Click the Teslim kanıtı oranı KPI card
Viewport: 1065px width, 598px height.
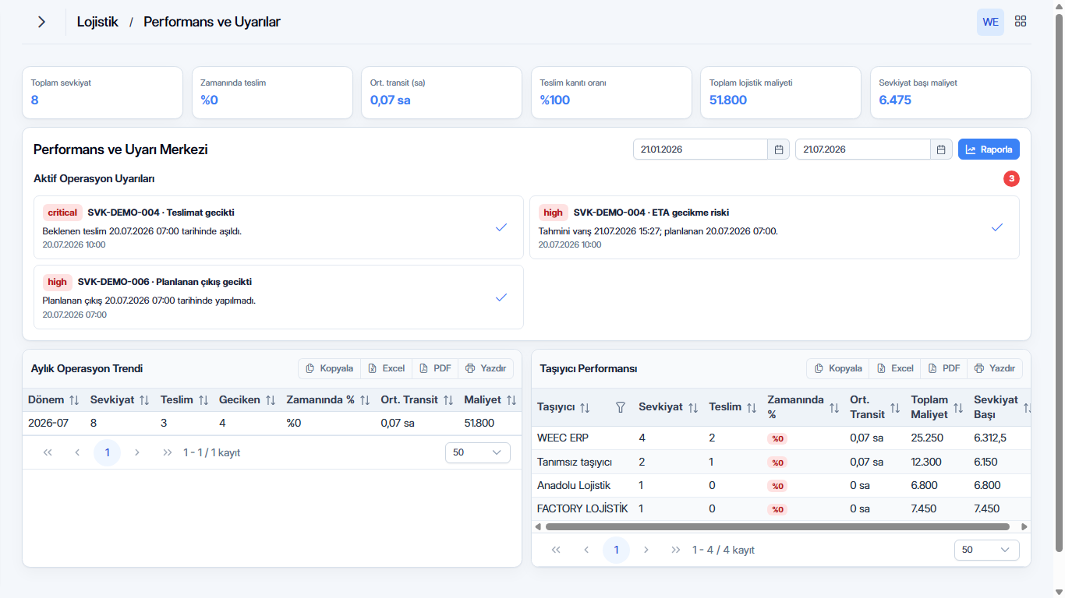tap(611, 93)
